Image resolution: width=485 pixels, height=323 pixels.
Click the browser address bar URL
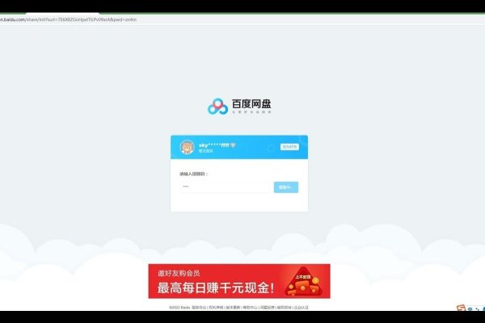[68, 19]
